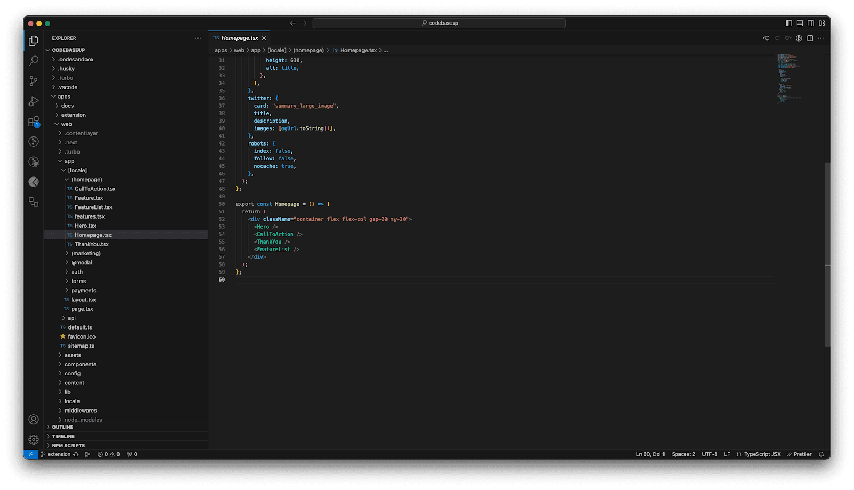Go to line via Ln 60, Col 1
Image resolution: width=854 pixels, height=490 pixels.
coord(650,454)
